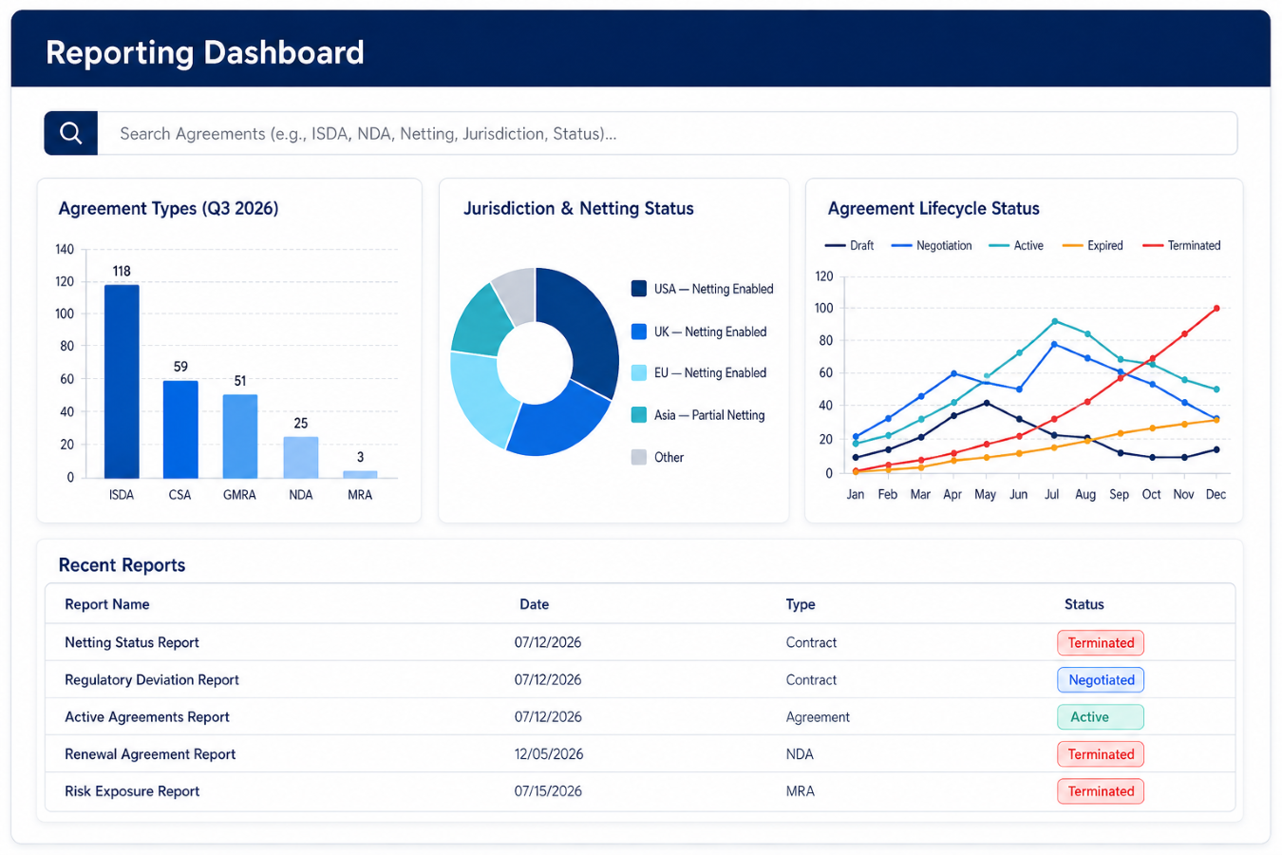Click the MRA type cell in Recent Reports
This screenshot has width=1282, height=855.
tap(801, 791)
